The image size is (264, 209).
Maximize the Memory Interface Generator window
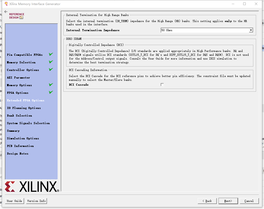coord(244,4)
